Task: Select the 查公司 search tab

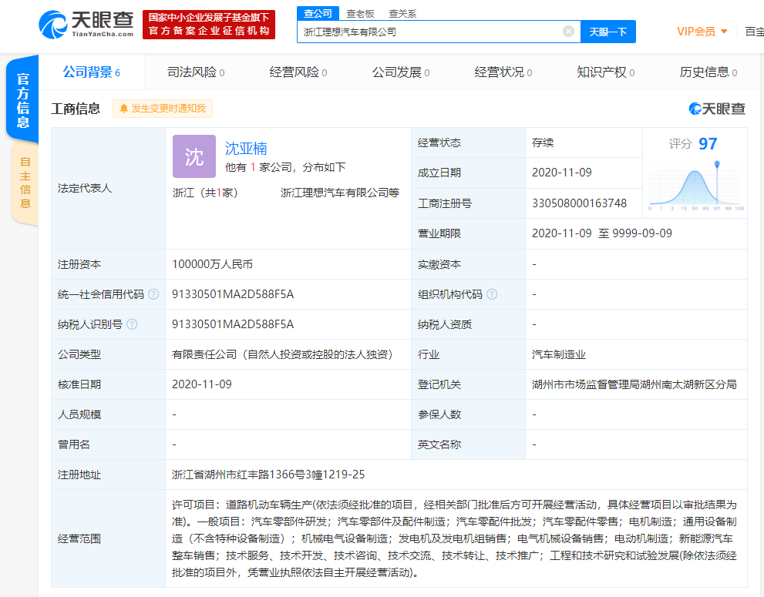Action: pos(318,13)
